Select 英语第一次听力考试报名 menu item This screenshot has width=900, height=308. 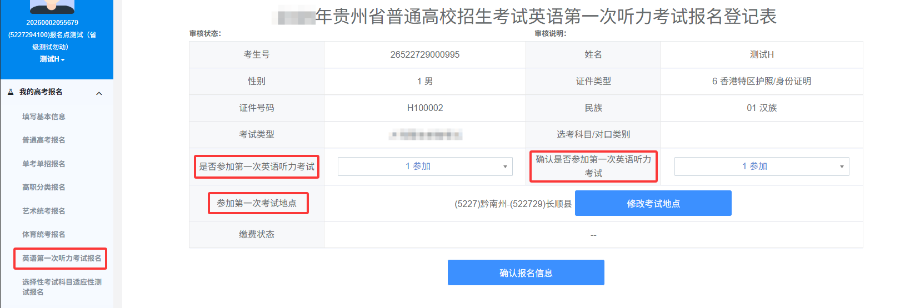click(x=62, y=258)
